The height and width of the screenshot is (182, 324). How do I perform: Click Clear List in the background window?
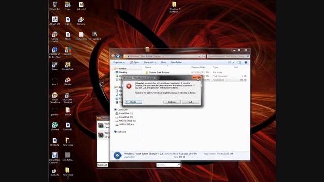tap(103, 165)
